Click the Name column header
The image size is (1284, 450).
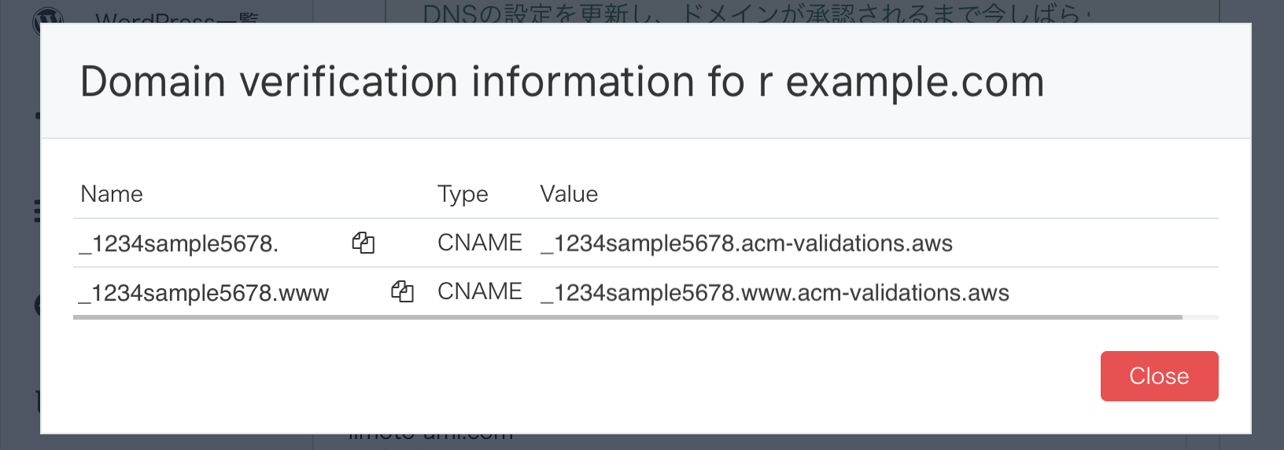(x=112, y=194)
